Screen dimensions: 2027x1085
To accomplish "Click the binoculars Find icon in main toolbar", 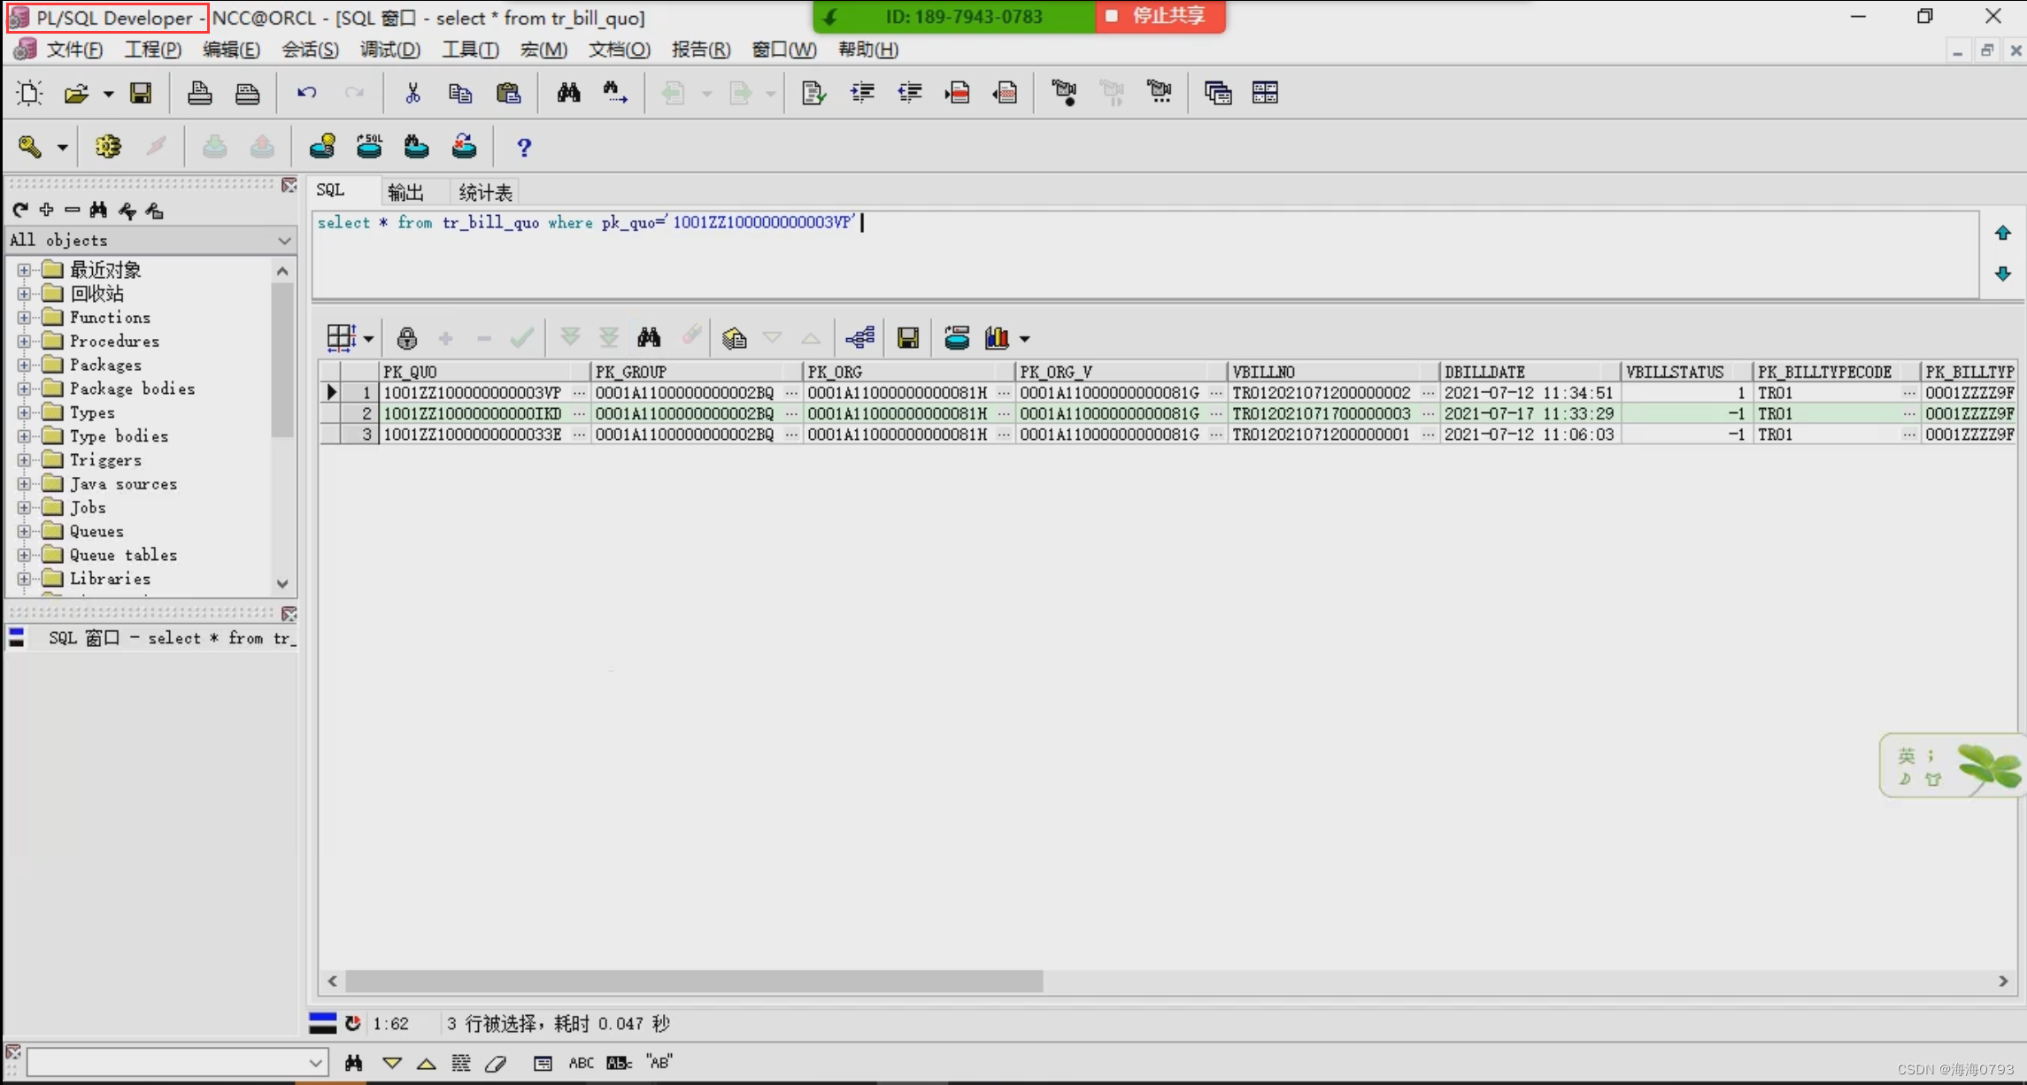I will [x=568, y=93].
